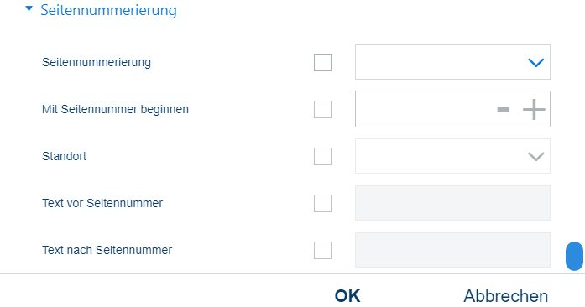
Task: Click the blue Seitennummerierung section heading
Action: [x=108, y=10]
